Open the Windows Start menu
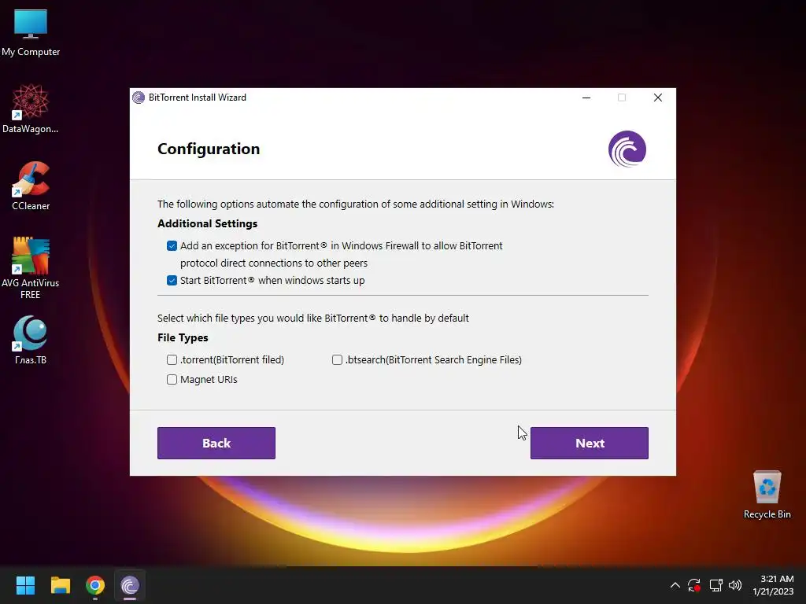Image resolution: width=806 pixels, height=604 pixels. click(x=25, y=585)
